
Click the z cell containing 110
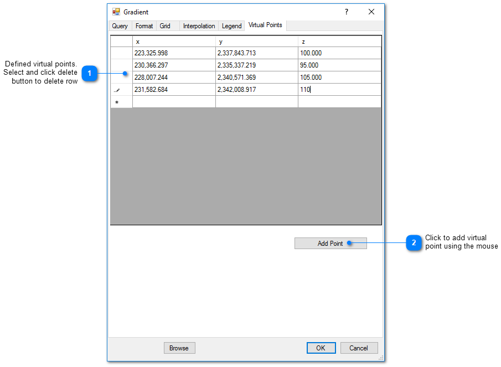(x=339, y=89)
